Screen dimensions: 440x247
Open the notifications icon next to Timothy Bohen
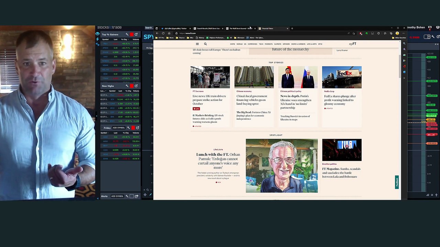coord(429,27)
